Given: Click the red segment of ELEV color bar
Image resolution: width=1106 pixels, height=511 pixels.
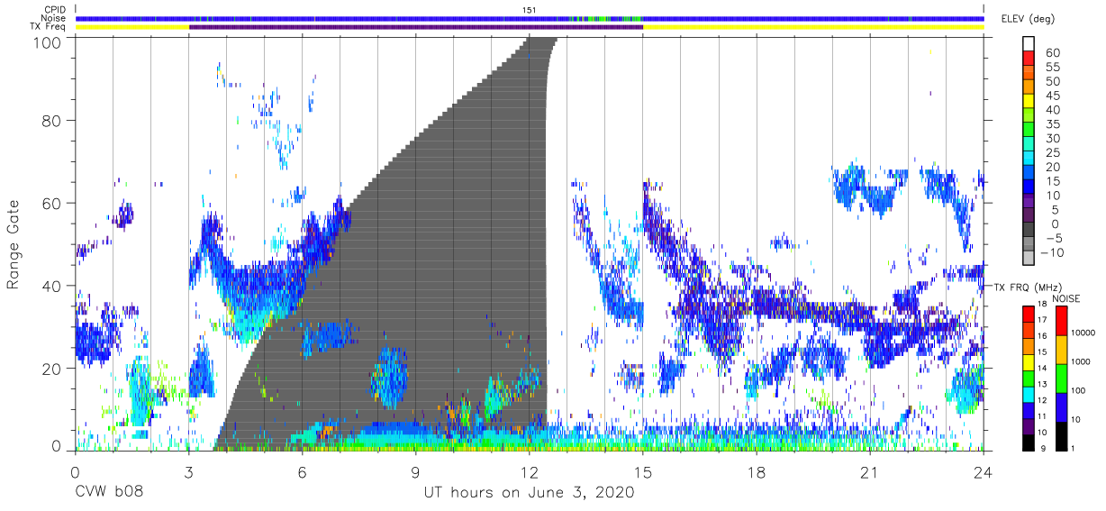Looking at the screenshot, I should 1029,58.
